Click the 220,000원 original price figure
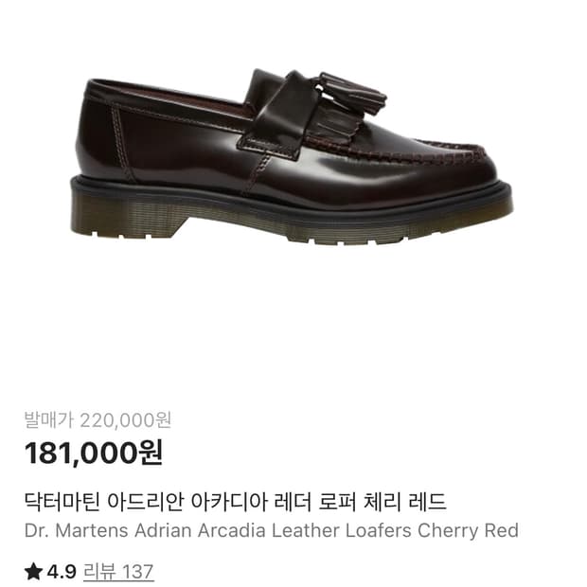Screen dimensions: 587x587 pyautogui.click(x=126, y=420)
